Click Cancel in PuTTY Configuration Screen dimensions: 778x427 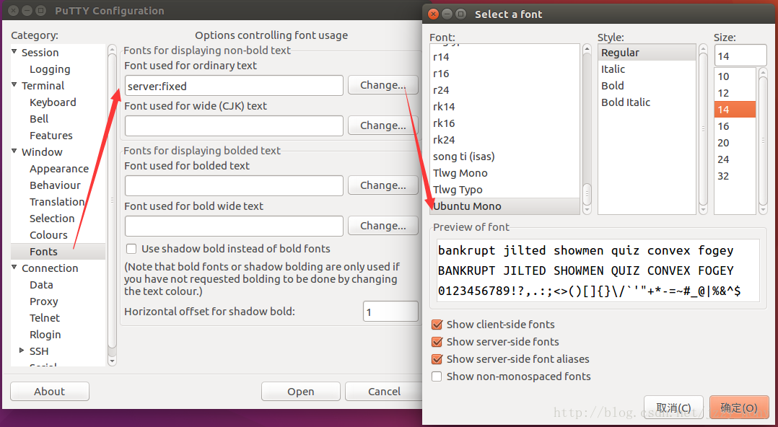coord(384,391)
